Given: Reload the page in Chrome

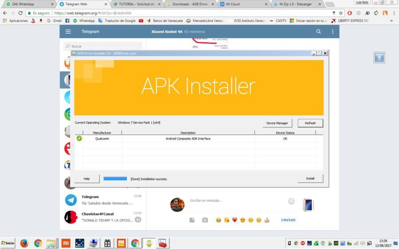Looking at the screenshot, I should tap(20, 13).
